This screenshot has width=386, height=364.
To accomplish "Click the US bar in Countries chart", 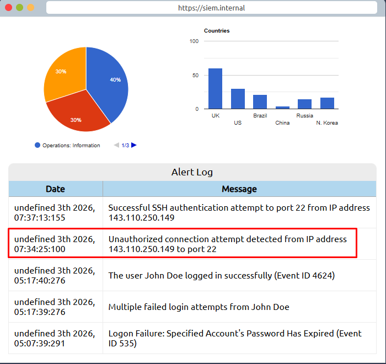I will pos(238,99).
